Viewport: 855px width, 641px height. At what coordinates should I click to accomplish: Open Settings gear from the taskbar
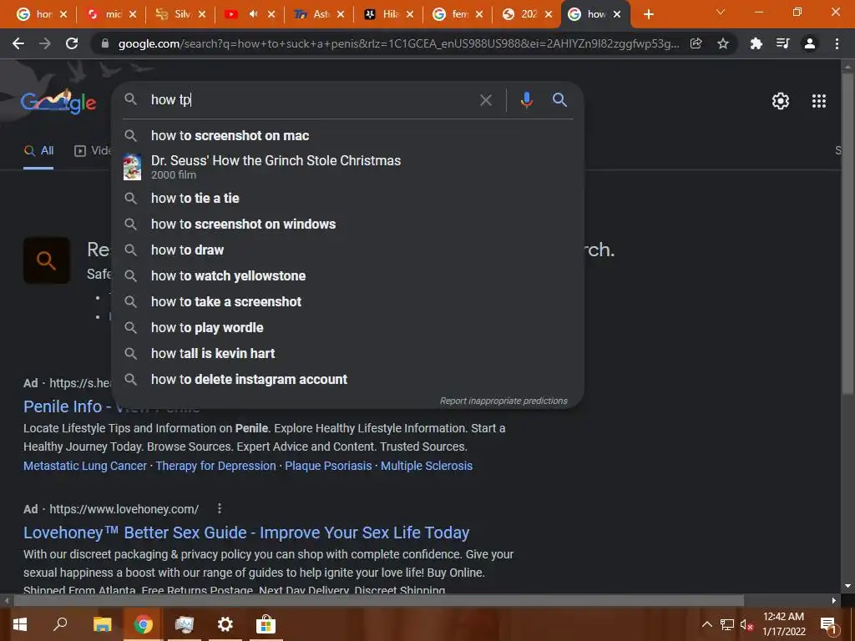tap(225, 624)
